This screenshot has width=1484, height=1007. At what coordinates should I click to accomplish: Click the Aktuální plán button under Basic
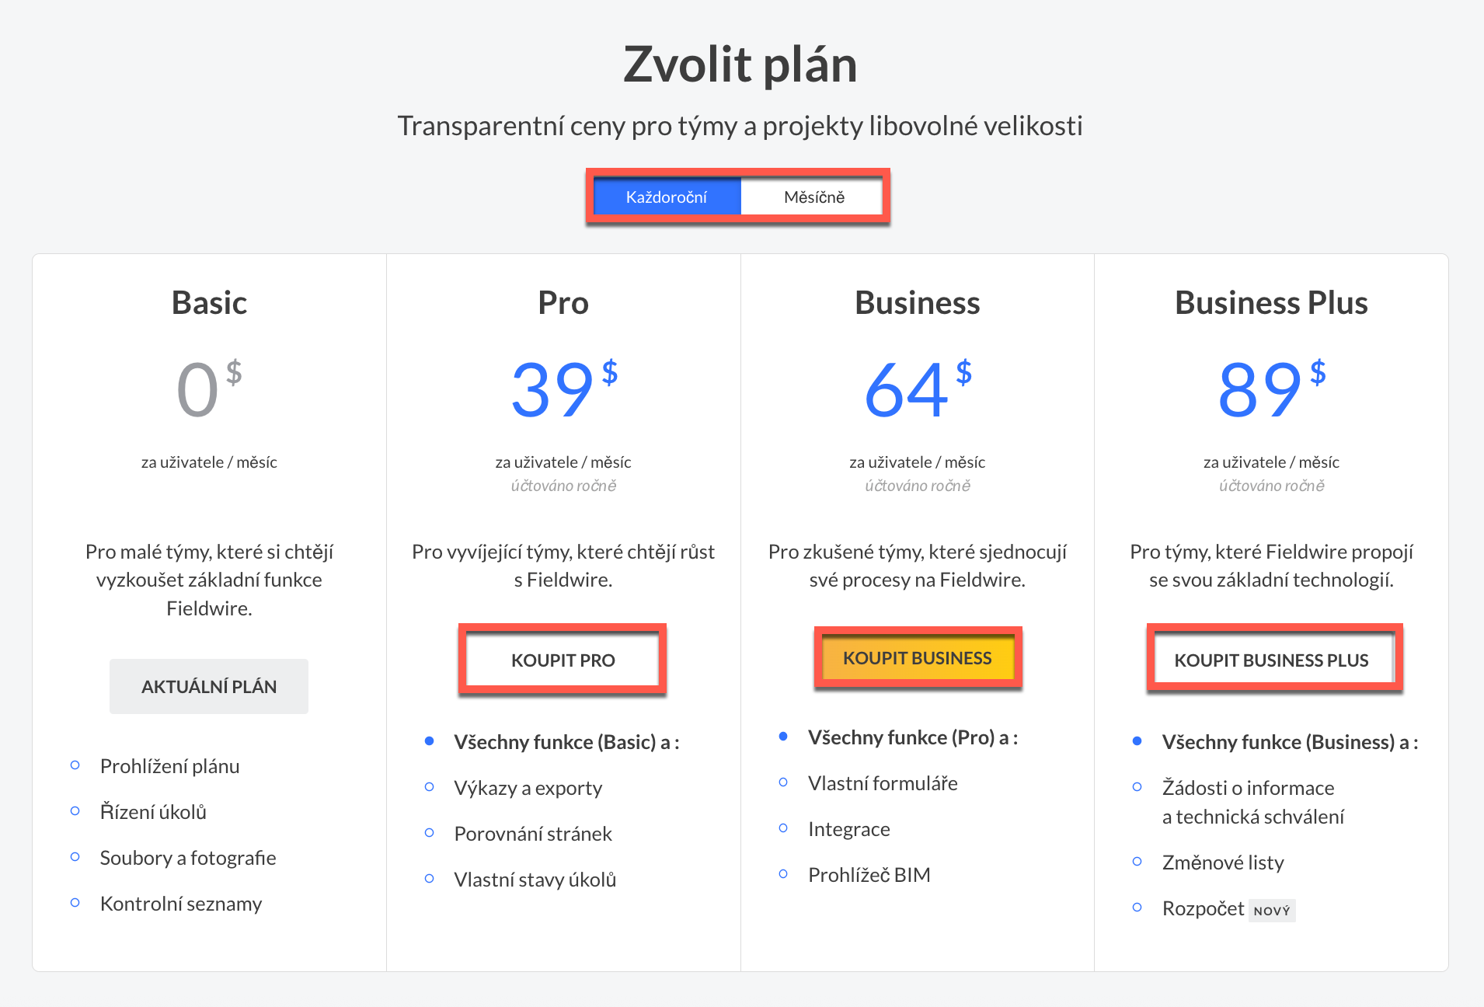point(209,687)
